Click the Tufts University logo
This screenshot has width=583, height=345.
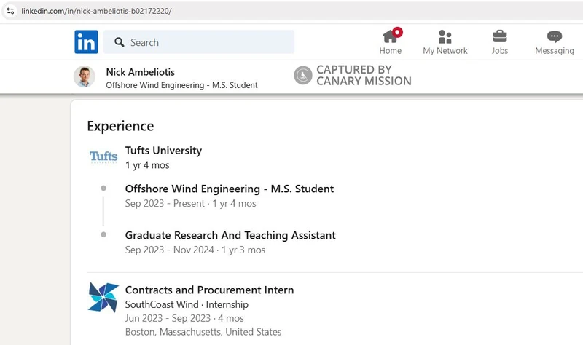103,157
